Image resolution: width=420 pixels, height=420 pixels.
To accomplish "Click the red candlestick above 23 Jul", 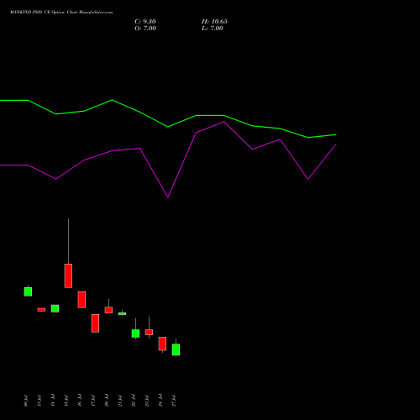I will (x=149, y=332).
